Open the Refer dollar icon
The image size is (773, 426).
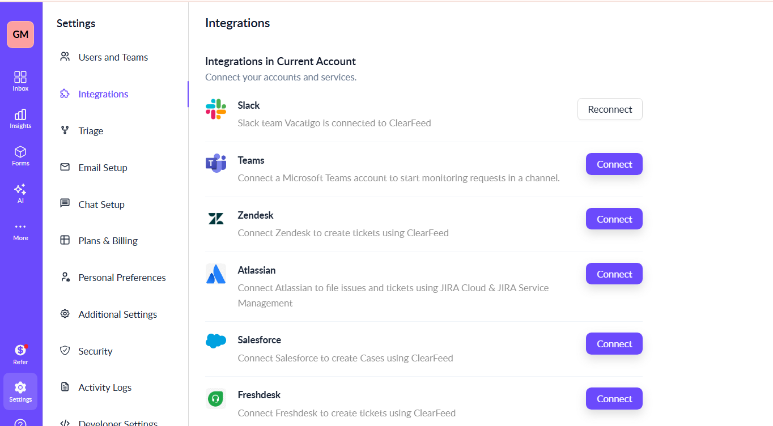pyautogui.click(x=20, y=355)
